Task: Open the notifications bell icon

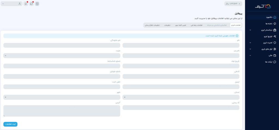Action: (x=26, y=4)
